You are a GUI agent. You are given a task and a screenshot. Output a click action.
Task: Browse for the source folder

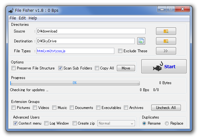coord(166,31)
